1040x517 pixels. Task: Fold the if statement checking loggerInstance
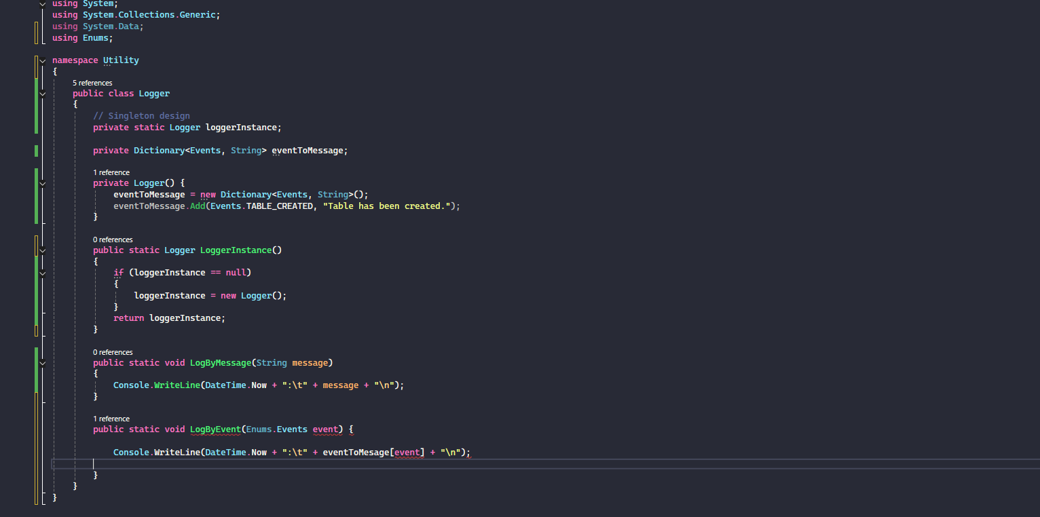(41, 272)
